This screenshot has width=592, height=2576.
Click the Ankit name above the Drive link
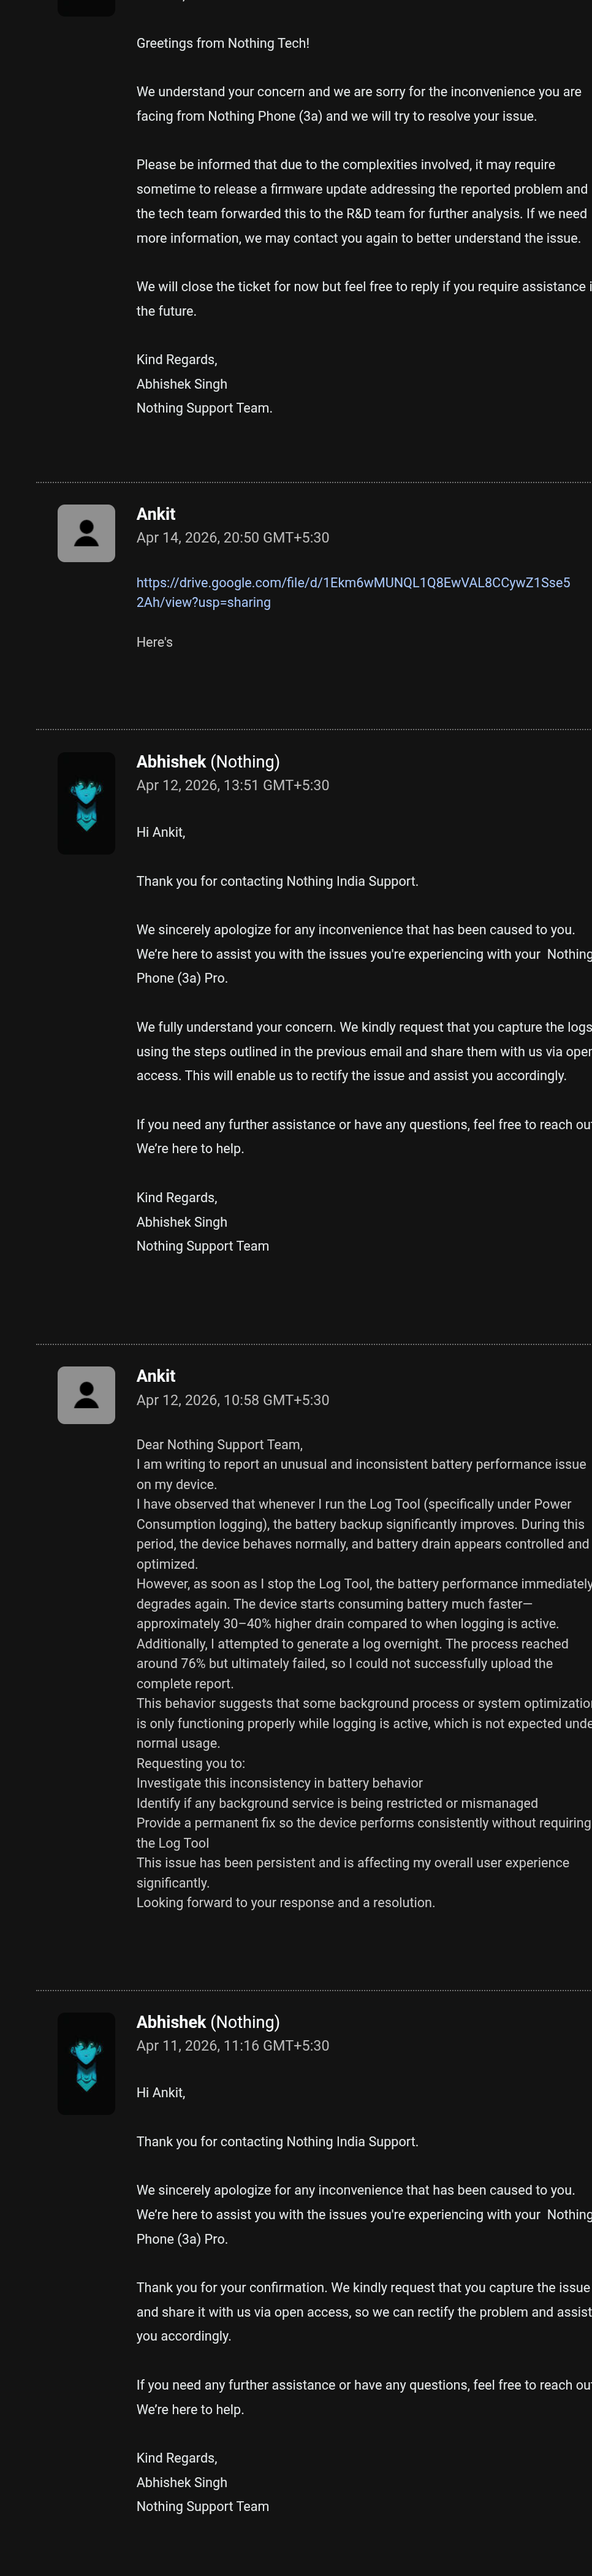click(155, 514)
